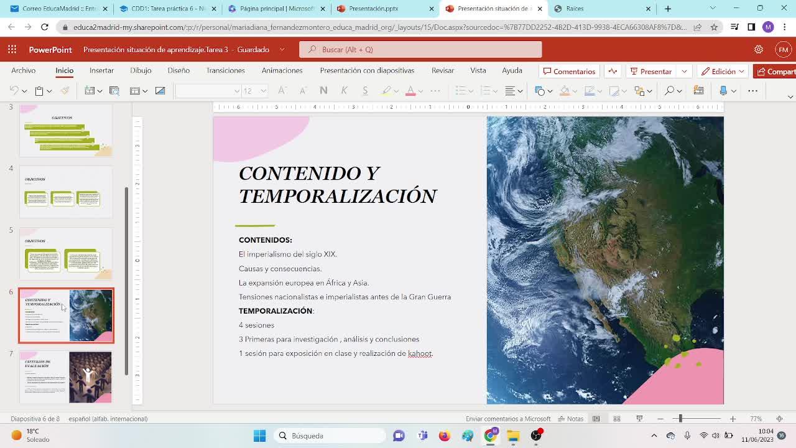Click the insert picture icon in ribbon
Viewport: 796px width, 448px height.
point(160,91)
